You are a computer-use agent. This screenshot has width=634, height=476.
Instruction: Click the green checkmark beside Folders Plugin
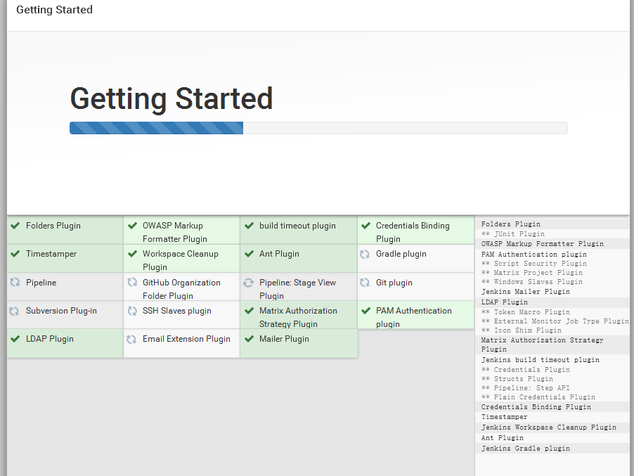click(x=15, y=226)
